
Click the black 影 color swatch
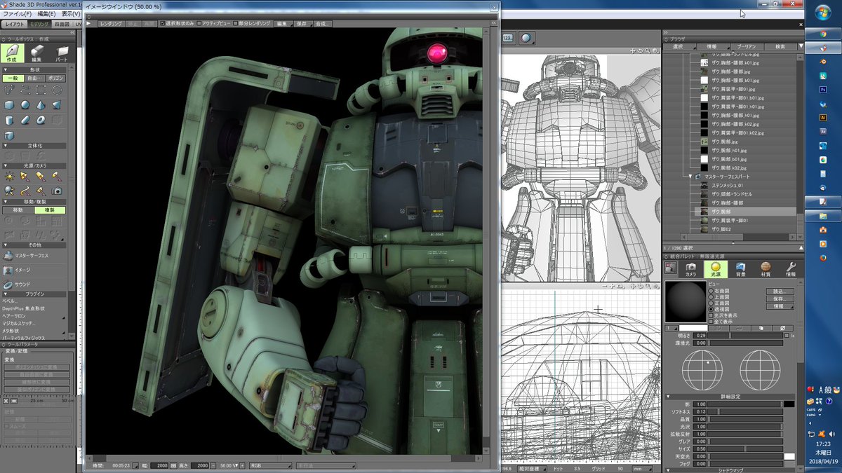tap(789, 404)
